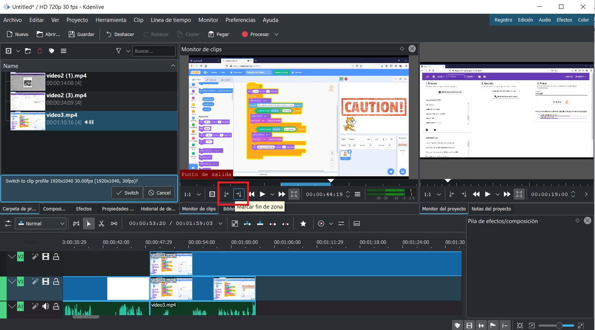The image size is (595, 330).
Task: Switch to the Audio workspace layout
Action: pos(545,20)
